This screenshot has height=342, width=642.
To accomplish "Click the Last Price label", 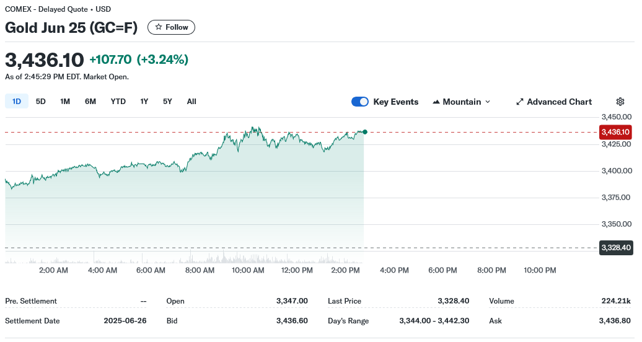I will click(345, 301).
